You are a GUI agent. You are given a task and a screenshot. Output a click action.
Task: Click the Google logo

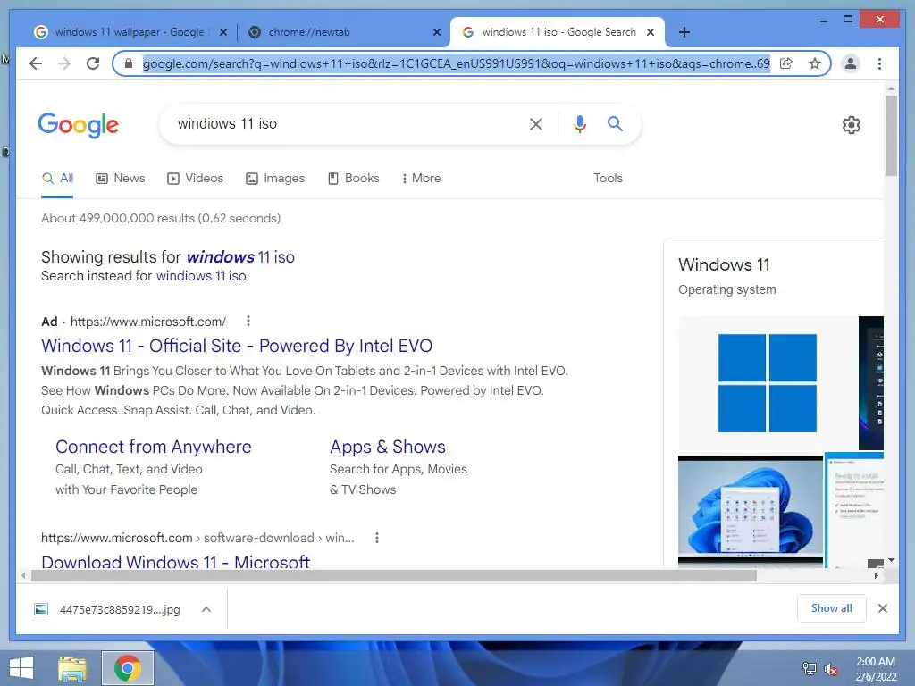tap(79, 125)
